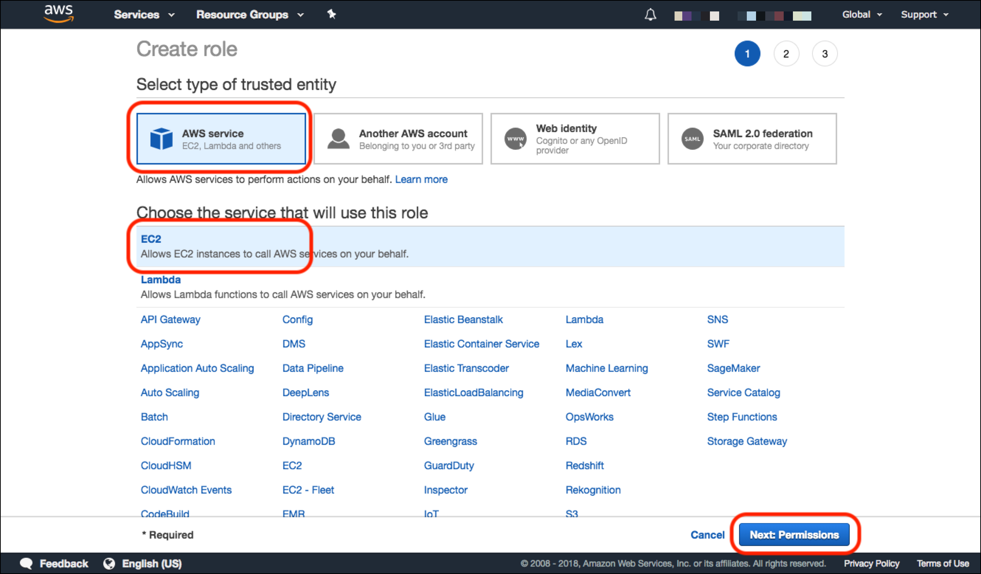Click the SAML federation icon
The width and height of the screenshot is (981, 574).
coord(692,139)
